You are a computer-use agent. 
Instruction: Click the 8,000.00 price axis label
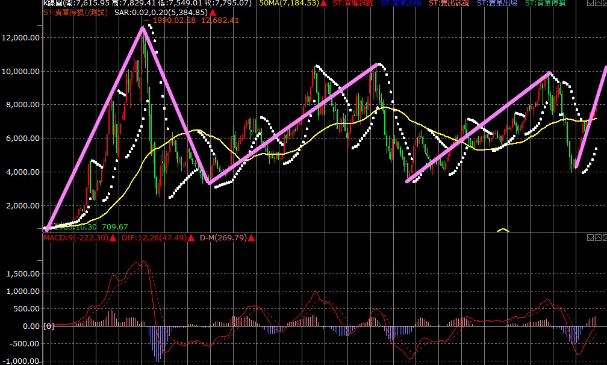pyautogui.click(x=23, y=105)
